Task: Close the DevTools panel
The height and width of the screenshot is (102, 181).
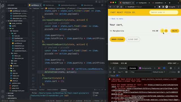Action: pos(179,68)
